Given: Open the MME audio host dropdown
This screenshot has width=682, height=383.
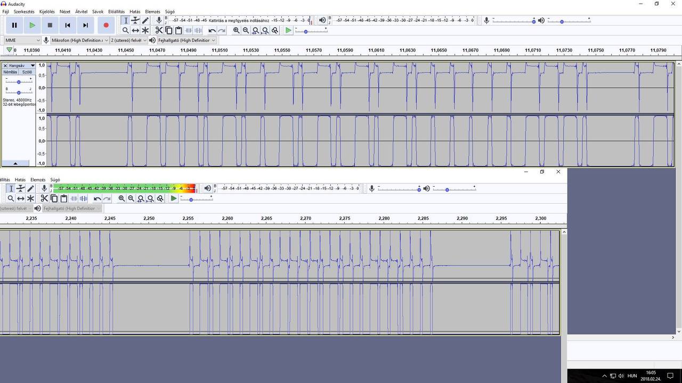Looking at the screenshot, I should click(x=22, y=40).
